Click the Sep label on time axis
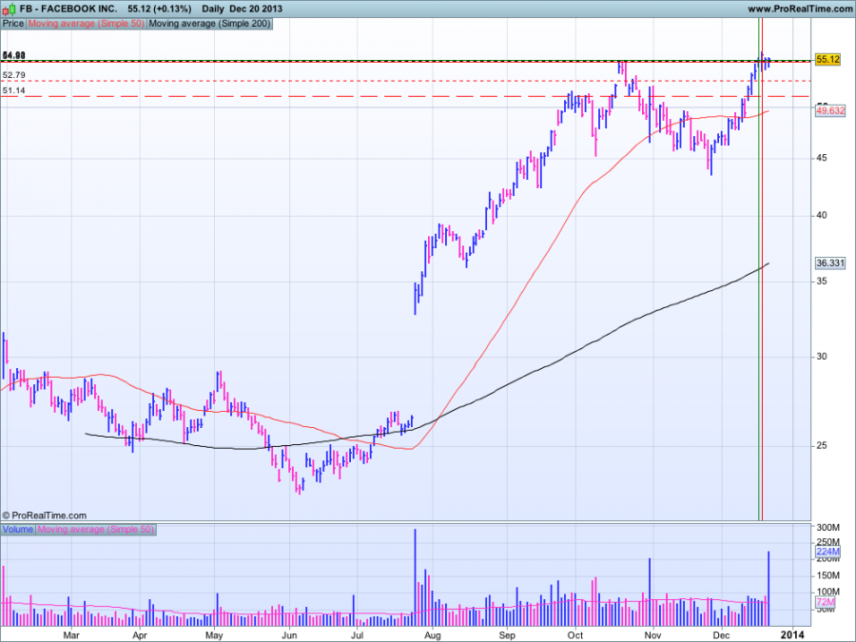856x642 pixels. (507, 635)
